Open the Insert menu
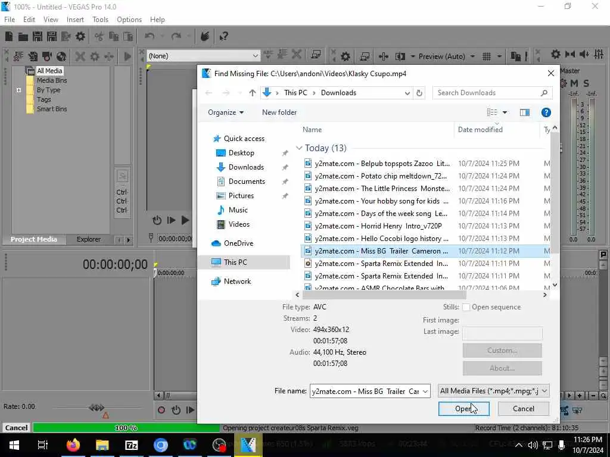The image size is (610, 457). point(75,20)
